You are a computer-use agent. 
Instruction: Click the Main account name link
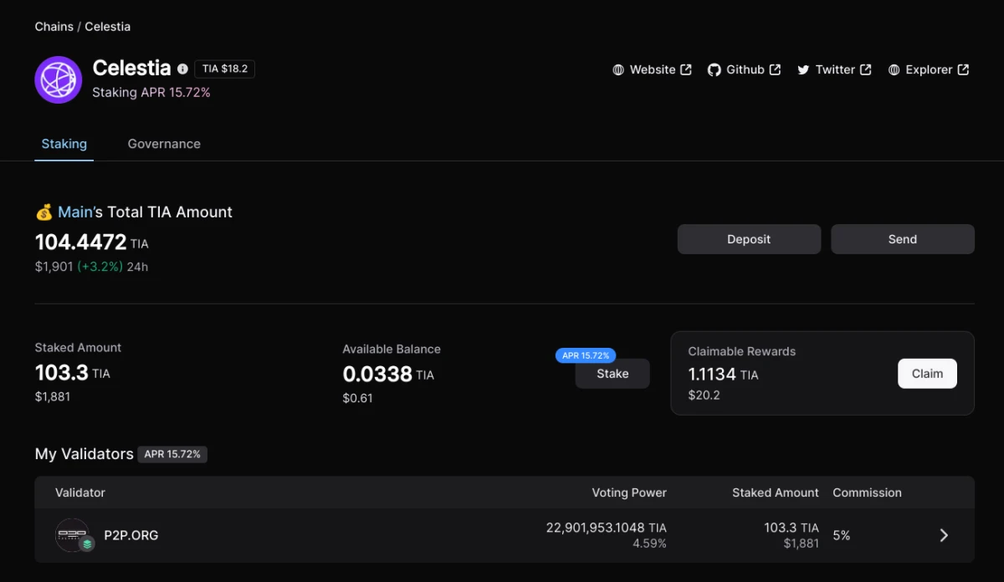coord(75,212)
